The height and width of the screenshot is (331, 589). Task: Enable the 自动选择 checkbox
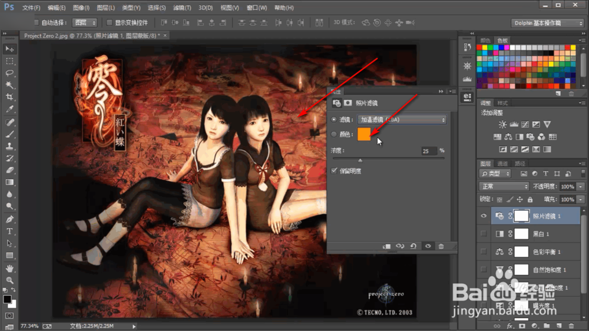37,22
